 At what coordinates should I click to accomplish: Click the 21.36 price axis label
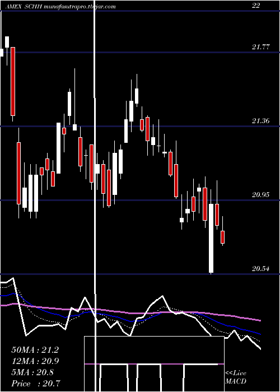[x=261, y=121]
